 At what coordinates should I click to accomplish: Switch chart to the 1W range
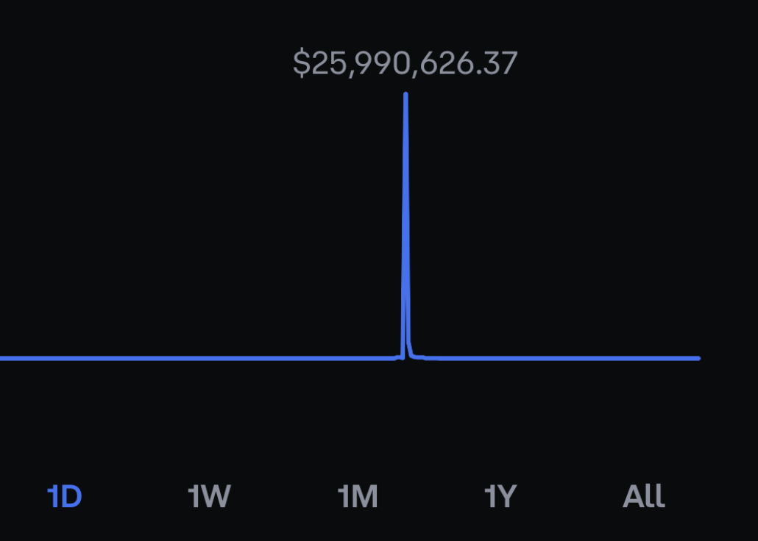(x=210, y=498)
